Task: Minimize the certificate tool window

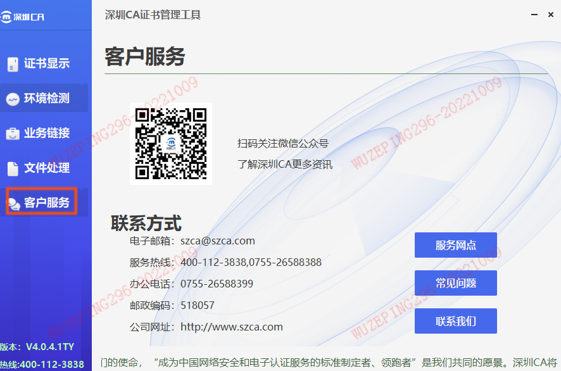Action: click(533, 15)
